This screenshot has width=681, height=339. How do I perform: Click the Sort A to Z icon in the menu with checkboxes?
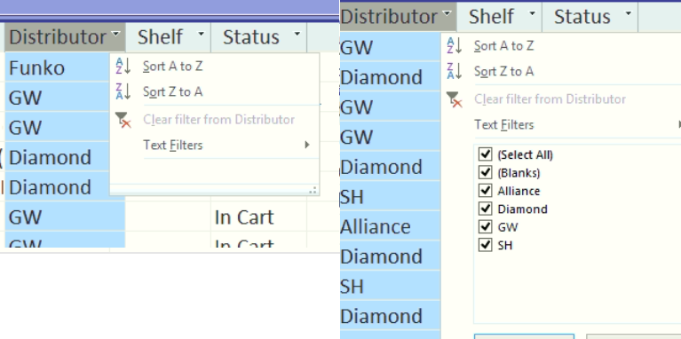[455, 45]
